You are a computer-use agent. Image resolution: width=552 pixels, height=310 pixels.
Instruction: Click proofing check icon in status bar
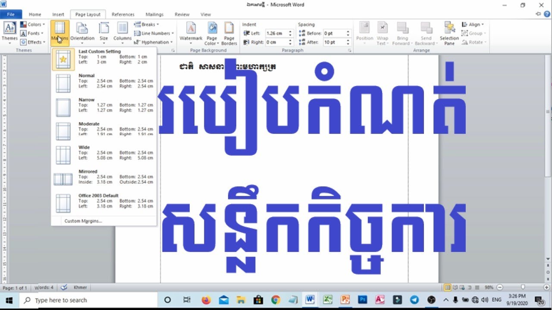(64, 287)
